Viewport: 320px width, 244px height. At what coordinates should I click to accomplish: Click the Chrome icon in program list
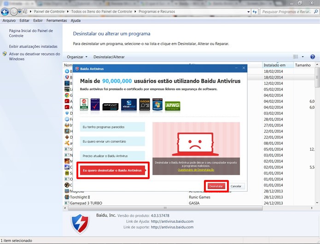click(67, 95)
